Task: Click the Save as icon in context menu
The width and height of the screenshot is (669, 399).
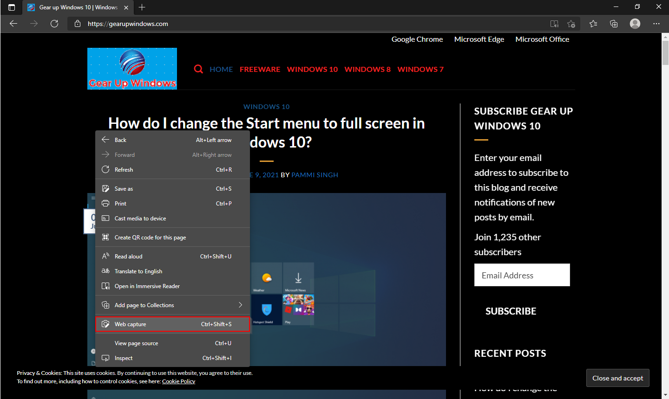Action: click(105, 189)
